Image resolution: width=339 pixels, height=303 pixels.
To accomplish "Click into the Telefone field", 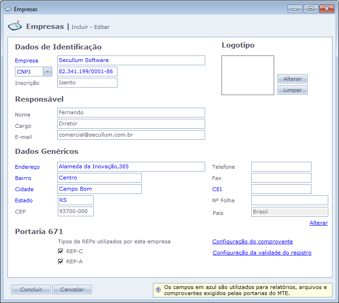I will [281, 167].
